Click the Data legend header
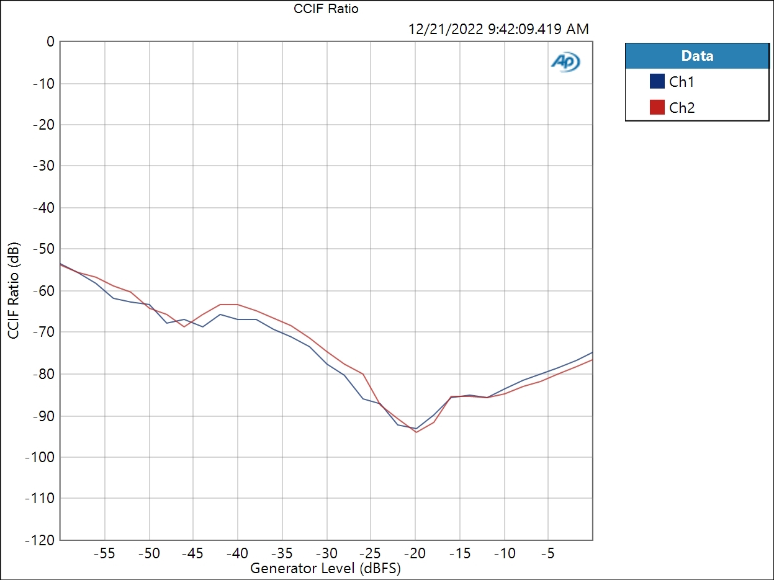Screen dimensions: 774x580 (x=697, y=56)
